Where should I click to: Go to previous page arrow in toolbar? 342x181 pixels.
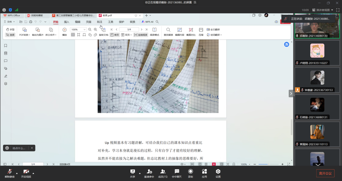116,29
